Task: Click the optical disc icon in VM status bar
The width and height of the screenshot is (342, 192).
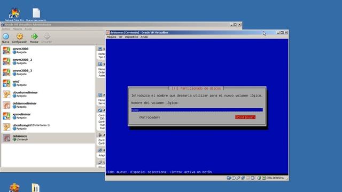Action: (x=234, y=178)
